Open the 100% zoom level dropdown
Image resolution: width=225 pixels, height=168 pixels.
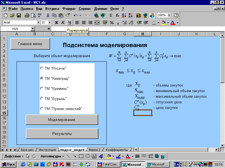[169, 15]
